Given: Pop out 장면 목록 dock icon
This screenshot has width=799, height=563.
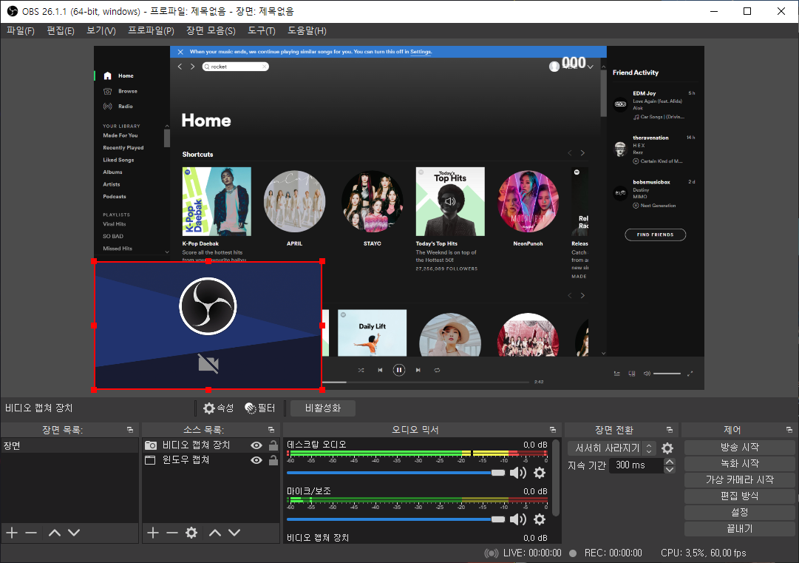Looking at the screenshot, I should (130, 430).
